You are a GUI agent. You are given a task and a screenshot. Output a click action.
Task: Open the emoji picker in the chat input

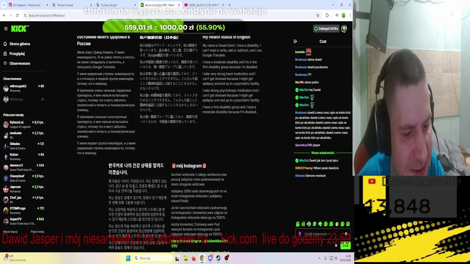coord(346,234)
